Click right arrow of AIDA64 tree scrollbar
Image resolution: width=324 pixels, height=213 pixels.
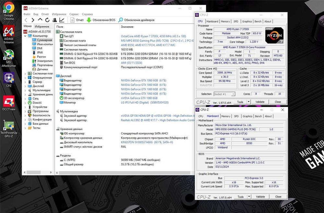(x=51, y=172)
